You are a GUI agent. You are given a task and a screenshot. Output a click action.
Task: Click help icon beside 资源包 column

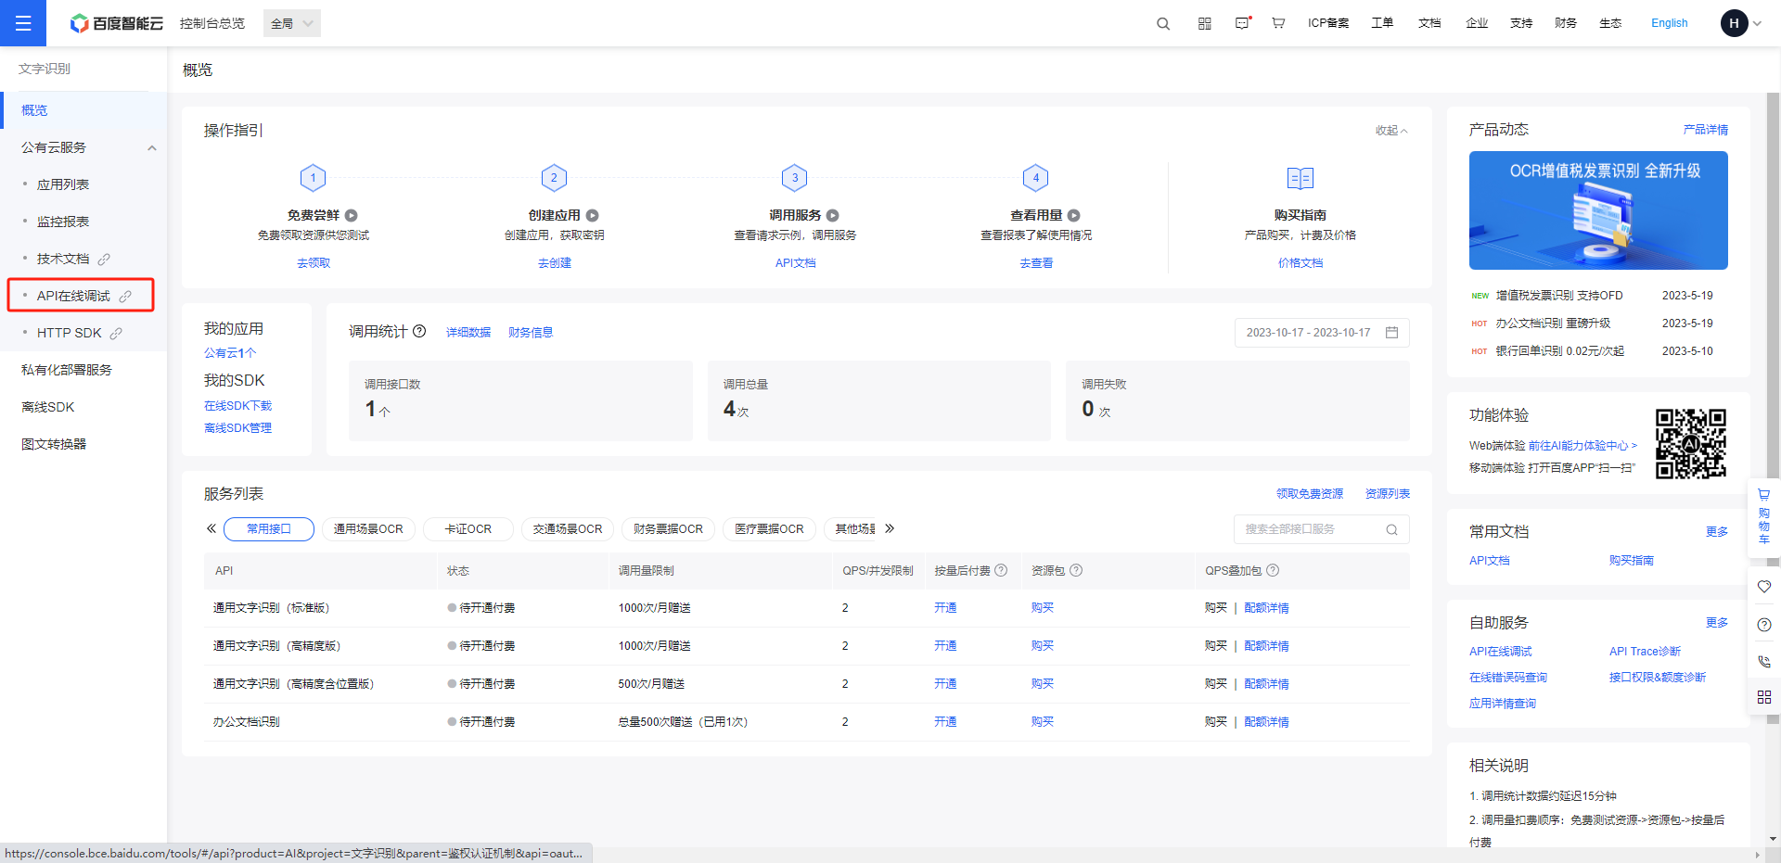click(1076, 570)
